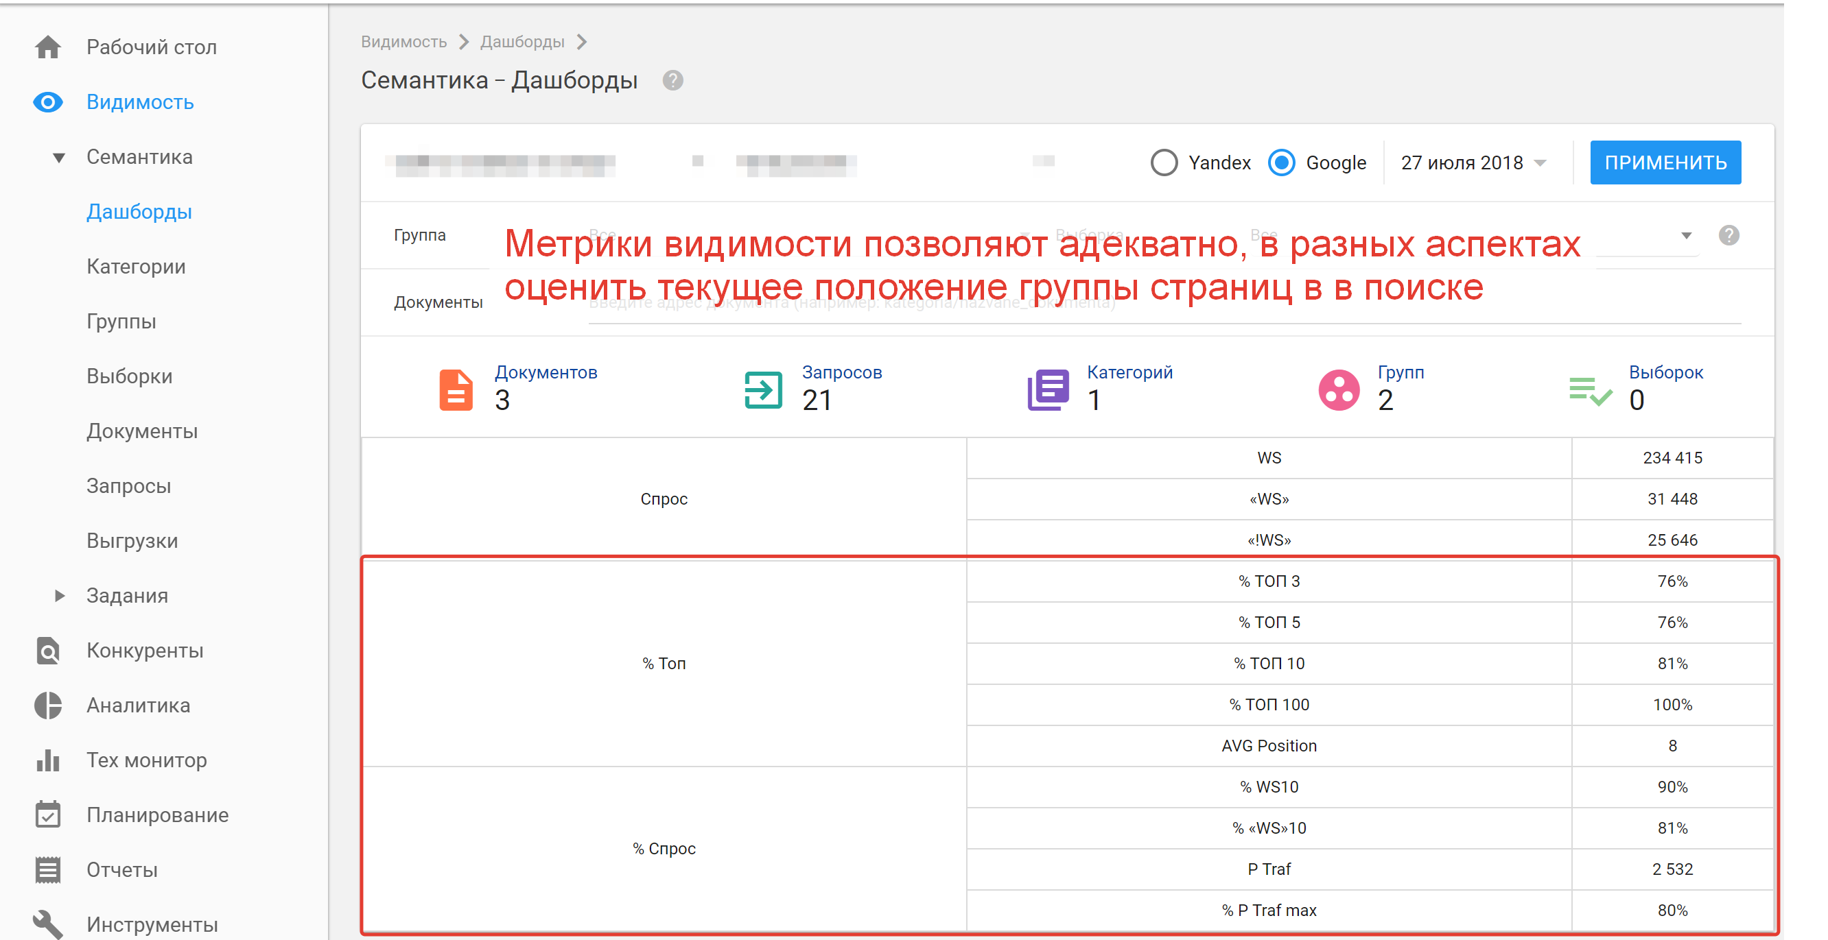Click the Дашборды breadcrumb link
Image resolution: width=1828 pixels, height=940 pixels.
[522, 42]
